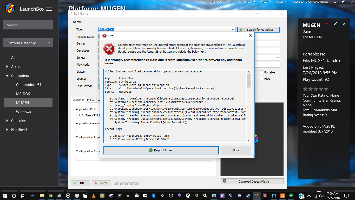Cancel the Edit Game dialog
355x200 pixels.
point(101,183)
